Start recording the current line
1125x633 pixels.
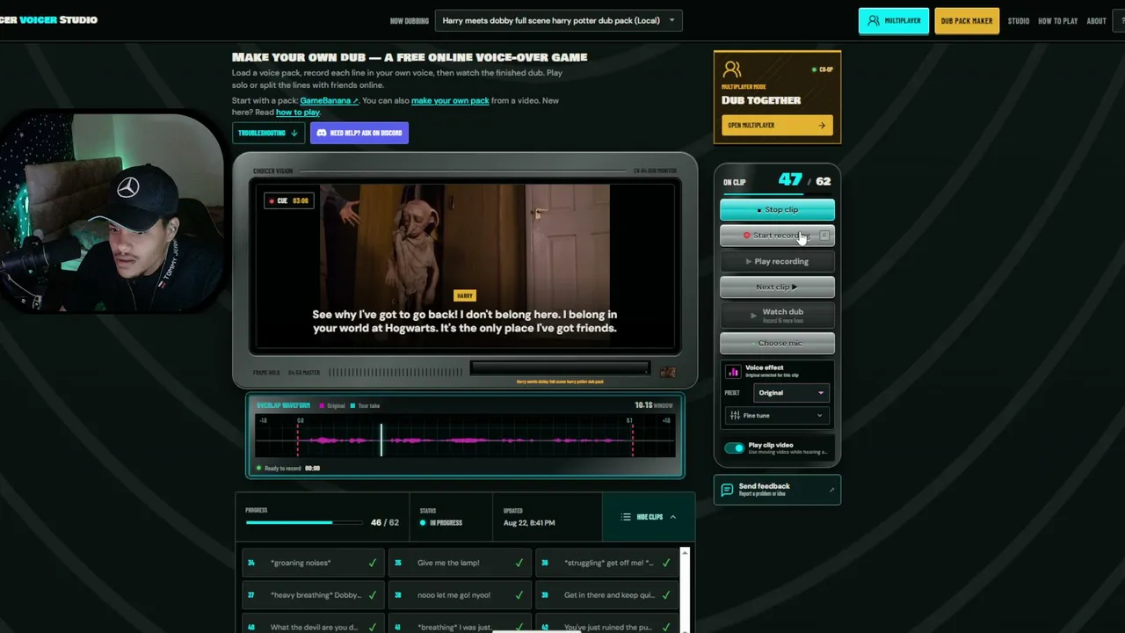click(x=777, y=236)
